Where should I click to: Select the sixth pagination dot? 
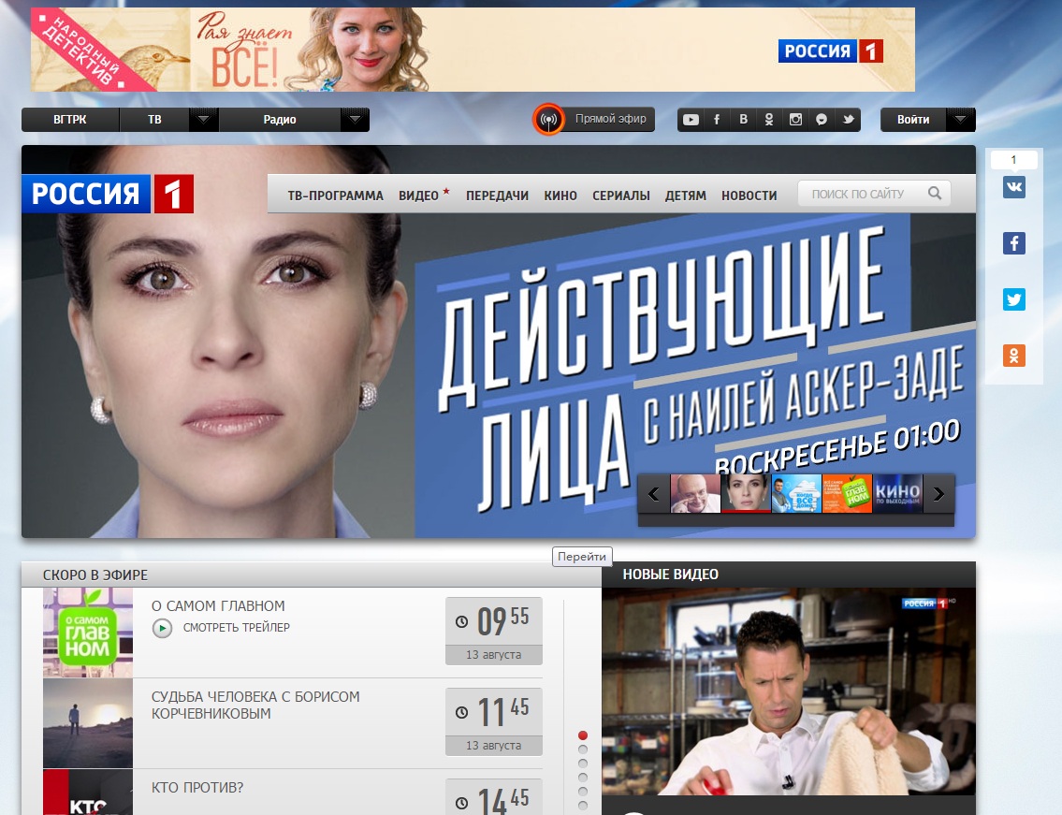click(x=583, y=806)
